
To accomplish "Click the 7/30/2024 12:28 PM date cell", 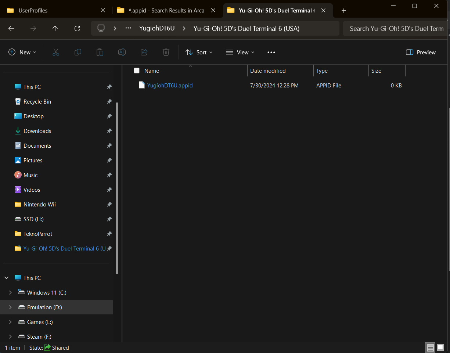I will 274,85.
